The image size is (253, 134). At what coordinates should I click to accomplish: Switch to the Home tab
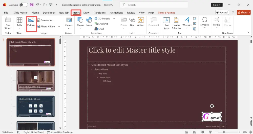click(x=35, y=13)
